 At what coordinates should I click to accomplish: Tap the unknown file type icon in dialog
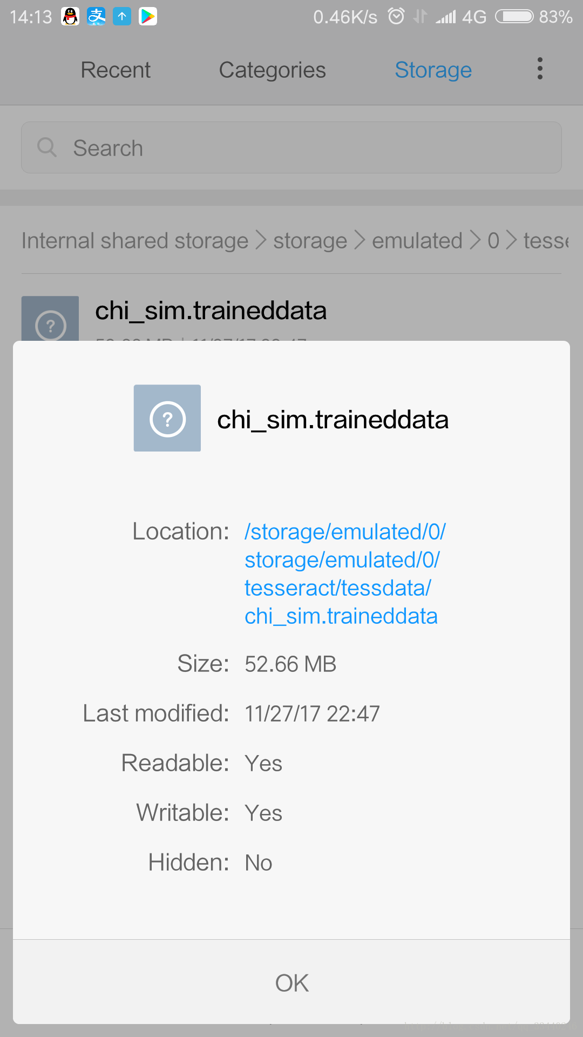[167, 418]
